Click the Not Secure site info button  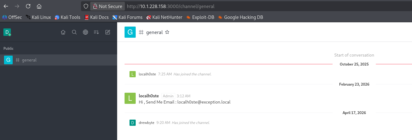(108, 6)
